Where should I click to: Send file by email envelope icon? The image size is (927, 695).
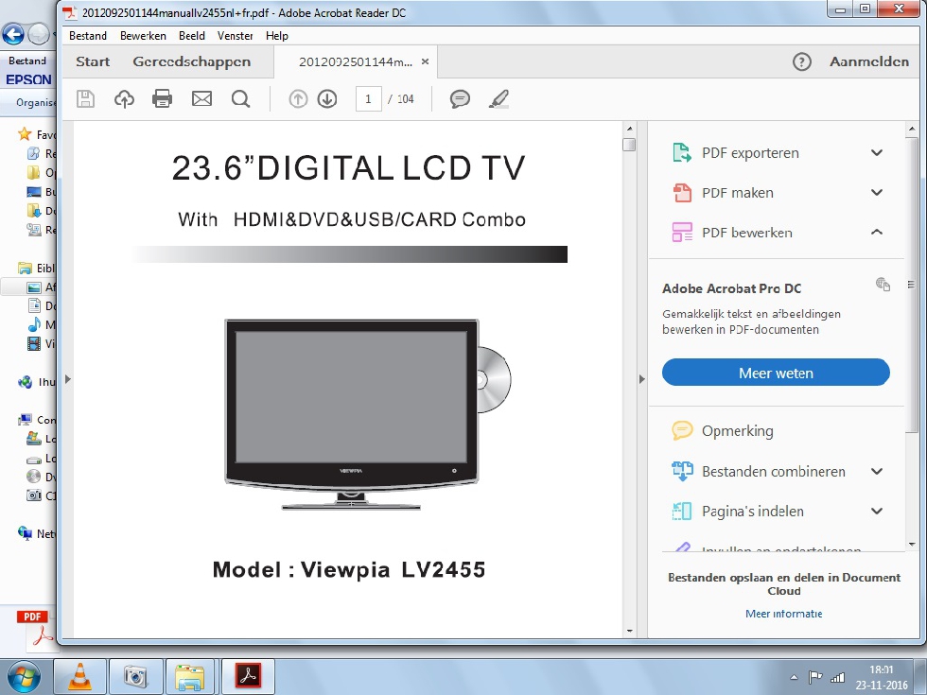pyautogui.click(x=201, y=98)
